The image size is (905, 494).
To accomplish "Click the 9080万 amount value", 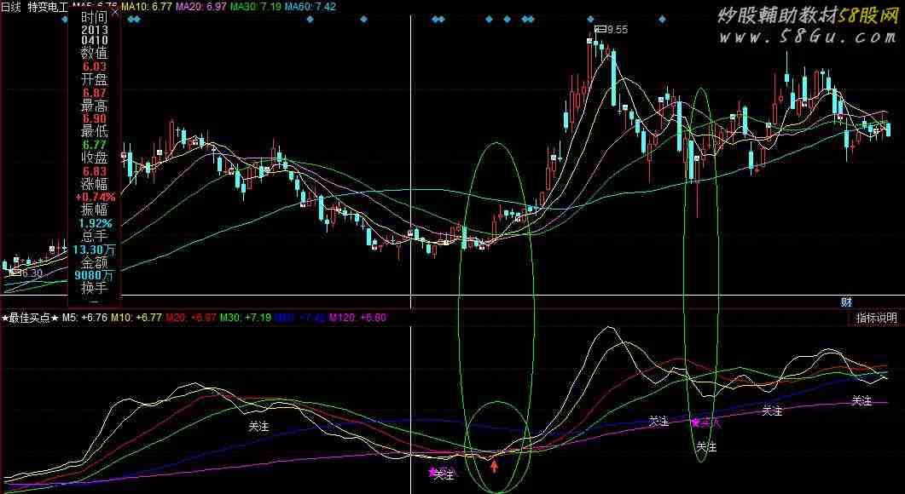I will click(x=95, y=276).
